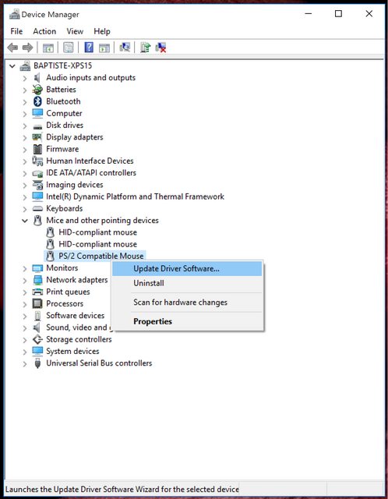
Task: Choose Update Driver Software from context menu
Action: 187,268
